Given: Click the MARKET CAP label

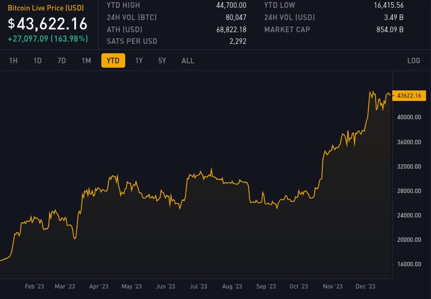Looking at the screenshot, I should click(x=288, y=29).
